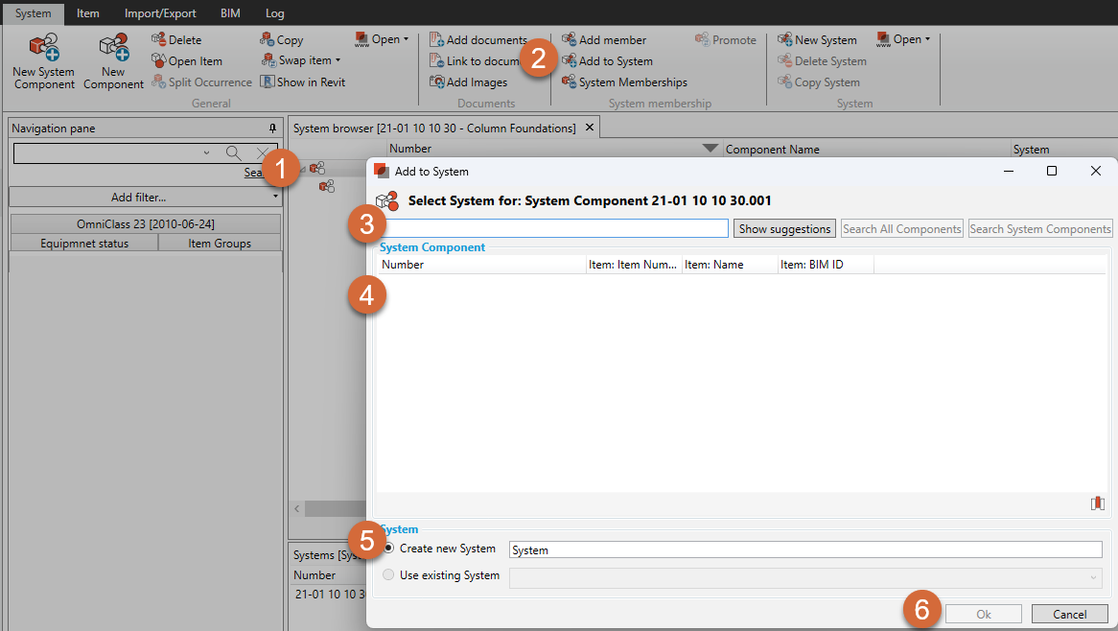The image size is (1118, 631).
Task: Click the Show in Revit icon
Action: click(x=303, y=82)
